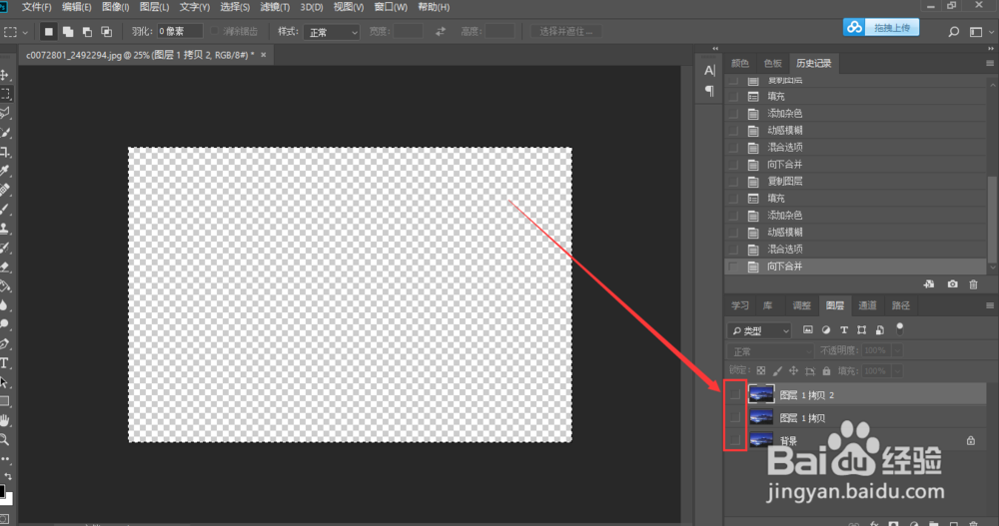The height and width of the screenshot is (526, 999).
Task: Show the 图层 1 拷贝 2 layer visibility
Action: [735, 395]
